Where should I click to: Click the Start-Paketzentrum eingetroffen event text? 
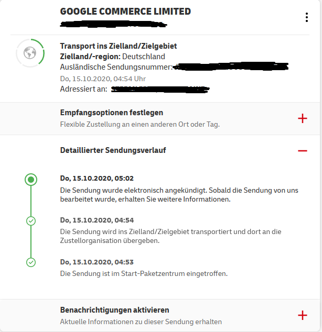point(144,273)
